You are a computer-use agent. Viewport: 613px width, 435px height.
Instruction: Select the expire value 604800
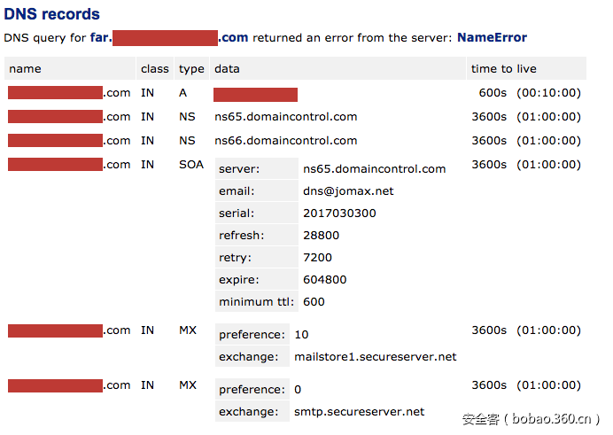click(x=324, y=280)
